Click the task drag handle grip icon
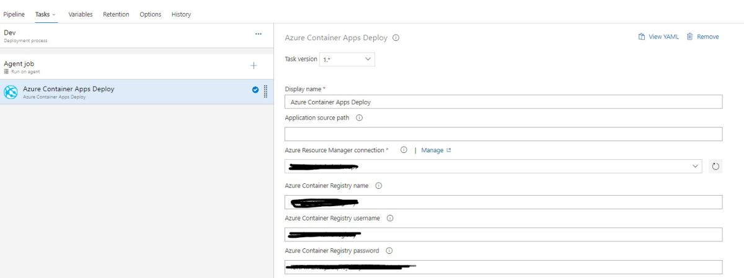The width and height of the screenshot is (744, 278). pyautogui.click(x=265, y=91)
